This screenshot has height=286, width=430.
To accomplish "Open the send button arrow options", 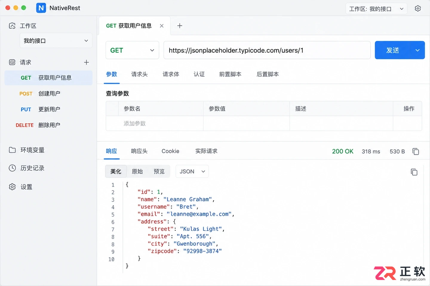I will point(417,50).
